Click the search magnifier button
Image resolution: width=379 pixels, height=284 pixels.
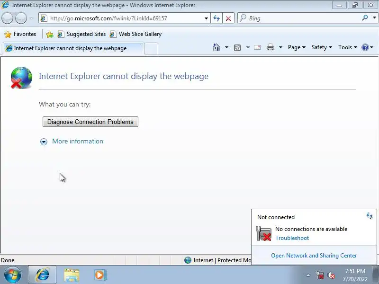pyautogui.click(x=365, y=18)
